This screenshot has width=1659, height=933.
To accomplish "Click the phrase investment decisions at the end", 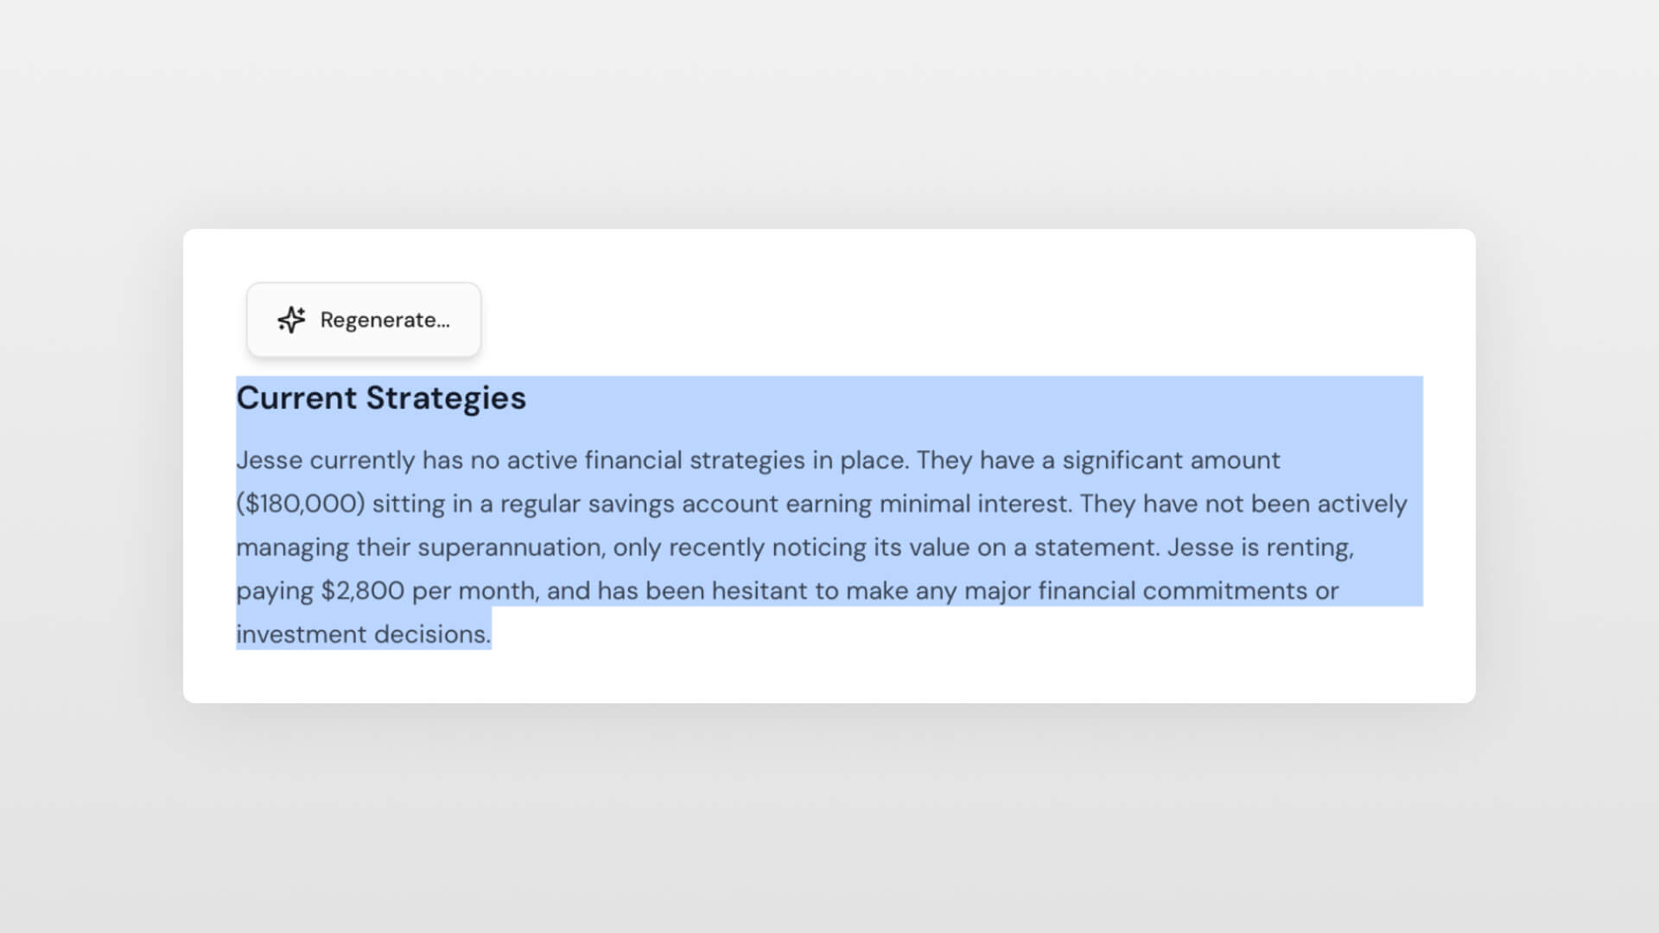I will 363,634.
